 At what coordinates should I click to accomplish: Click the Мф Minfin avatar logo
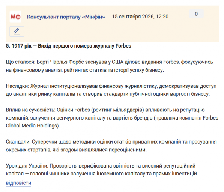(15, 16)
